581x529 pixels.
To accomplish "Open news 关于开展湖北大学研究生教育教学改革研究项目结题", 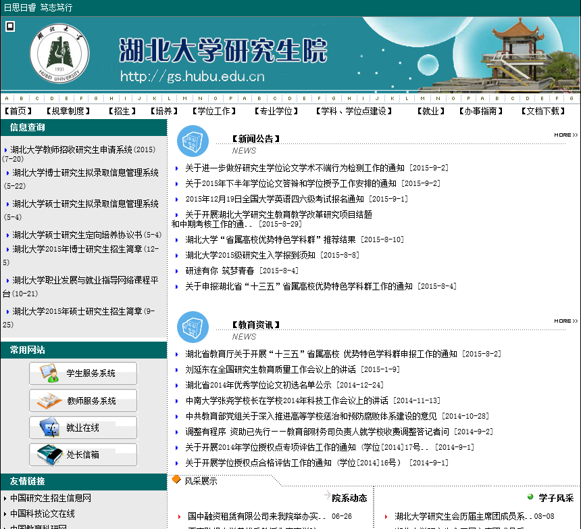I will pyautogui.click(x=278, y=215).
